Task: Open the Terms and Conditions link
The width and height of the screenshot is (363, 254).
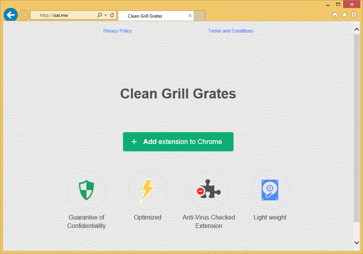Action: tap(231, 31)
